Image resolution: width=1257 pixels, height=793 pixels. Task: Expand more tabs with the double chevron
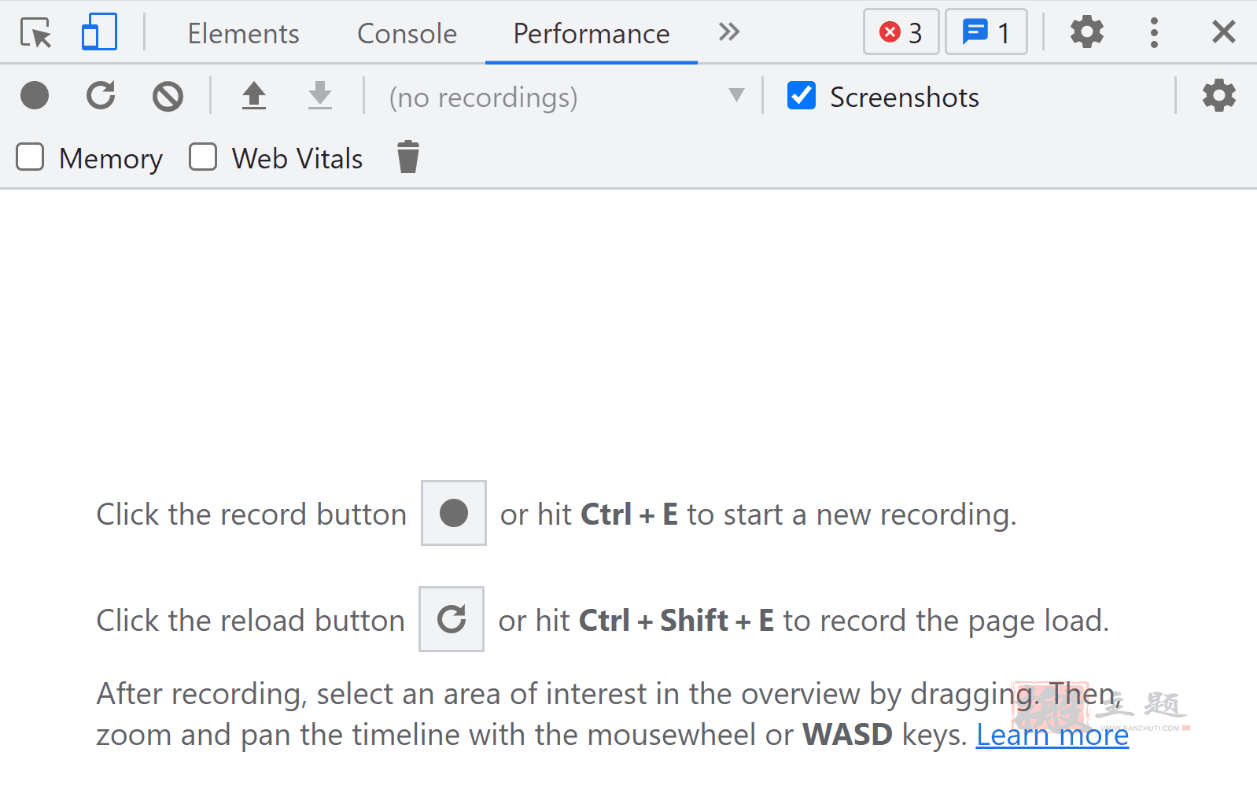pyautogui.click(x=729, y=32)
